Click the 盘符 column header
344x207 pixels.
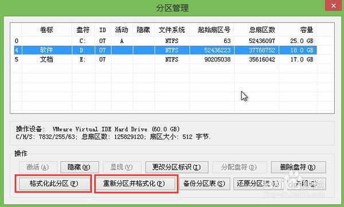[x=83, y=30]
